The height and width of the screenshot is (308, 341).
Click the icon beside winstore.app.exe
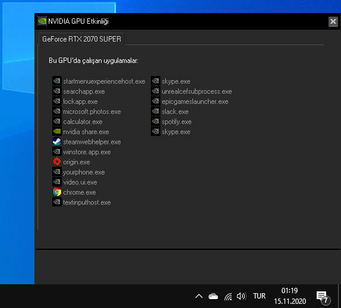(x=57, y=151)
